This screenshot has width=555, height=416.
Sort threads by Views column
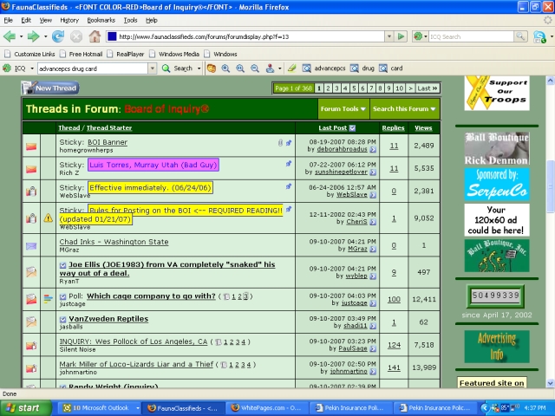point(423,128)
